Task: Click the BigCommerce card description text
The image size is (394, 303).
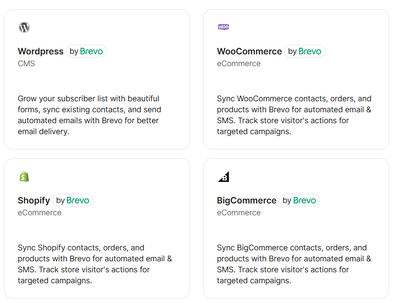Action: coord(294,264)
